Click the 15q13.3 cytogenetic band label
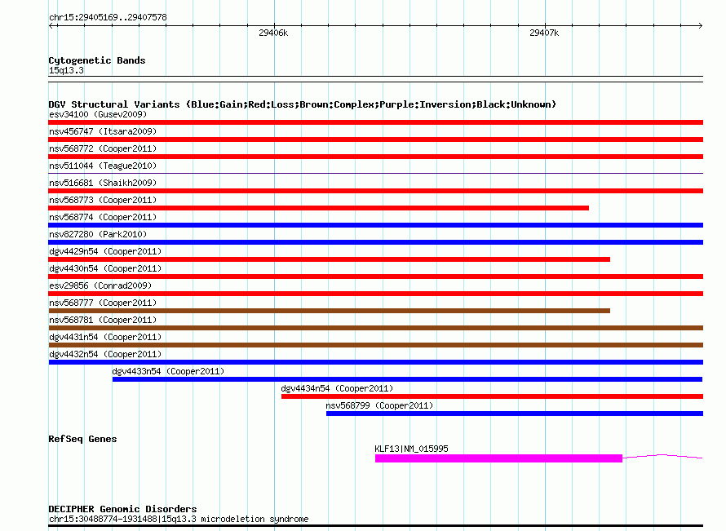This screenshot has width=726, height=531. [66, 70]
